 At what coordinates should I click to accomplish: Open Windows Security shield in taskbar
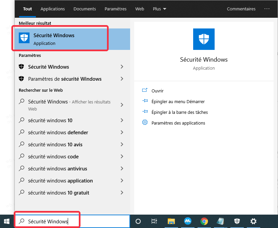point(237,221)
